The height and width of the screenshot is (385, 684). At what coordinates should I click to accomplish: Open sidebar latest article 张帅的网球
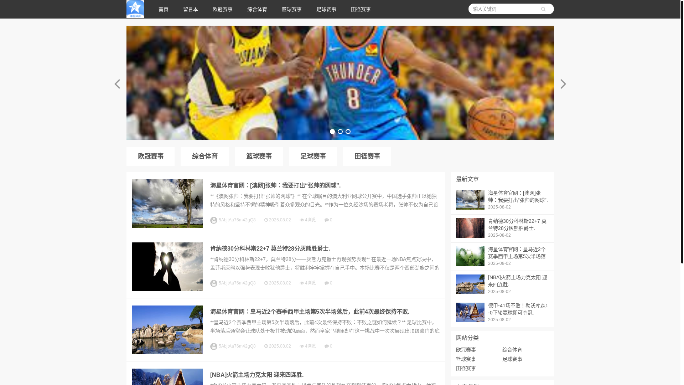pos(518,196)
